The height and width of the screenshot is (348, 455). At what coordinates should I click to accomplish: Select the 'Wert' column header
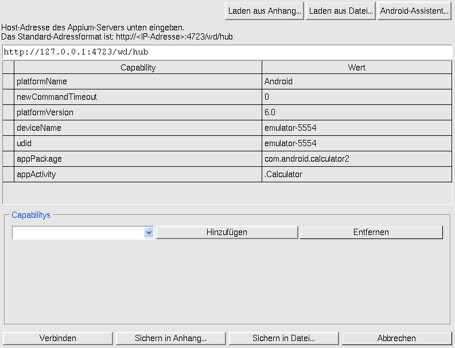[356, 68]
